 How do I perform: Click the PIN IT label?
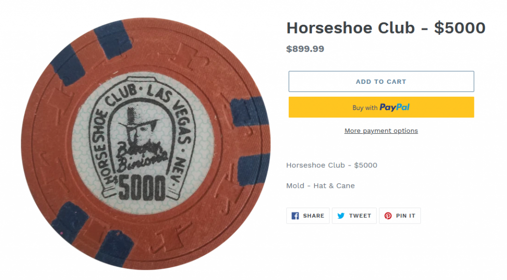(406, 216)
